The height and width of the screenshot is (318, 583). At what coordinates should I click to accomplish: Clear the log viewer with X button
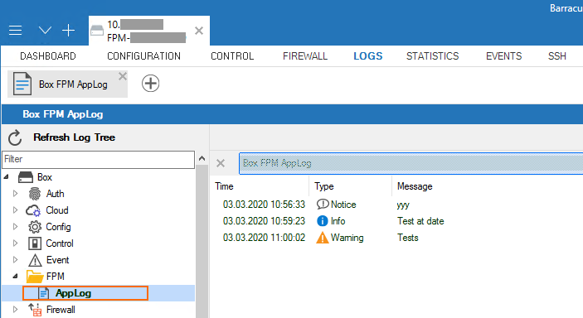point(221,163)
